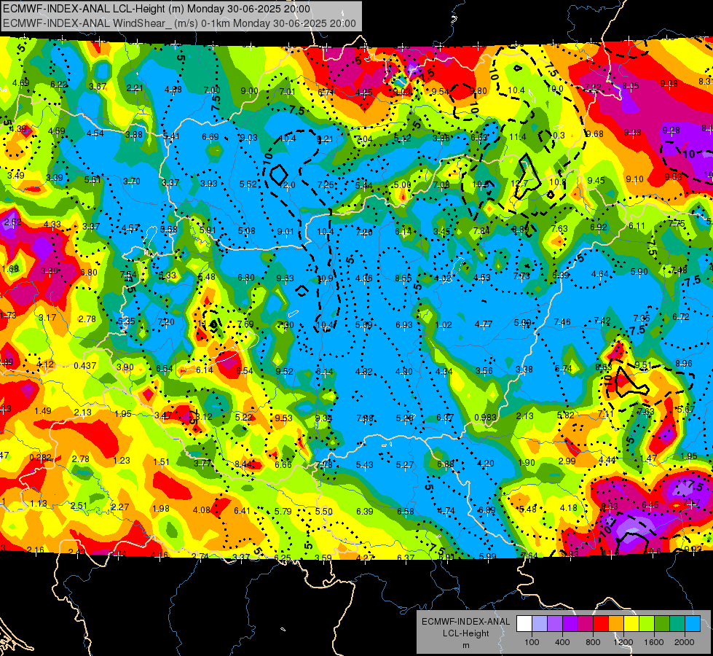Click the legend unit label m
Screen dimensions: 713x656
(x=465, y=646)
